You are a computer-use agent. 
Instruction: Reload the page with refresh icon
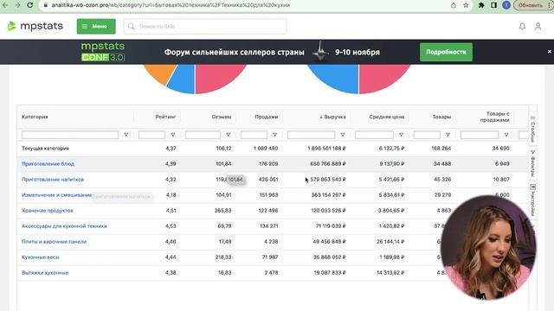point(29,5)
